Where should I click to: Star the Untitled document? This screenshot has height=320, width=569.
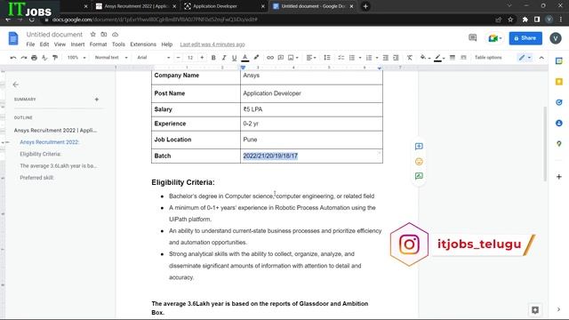pyautogui.click(x=92, y=34)
